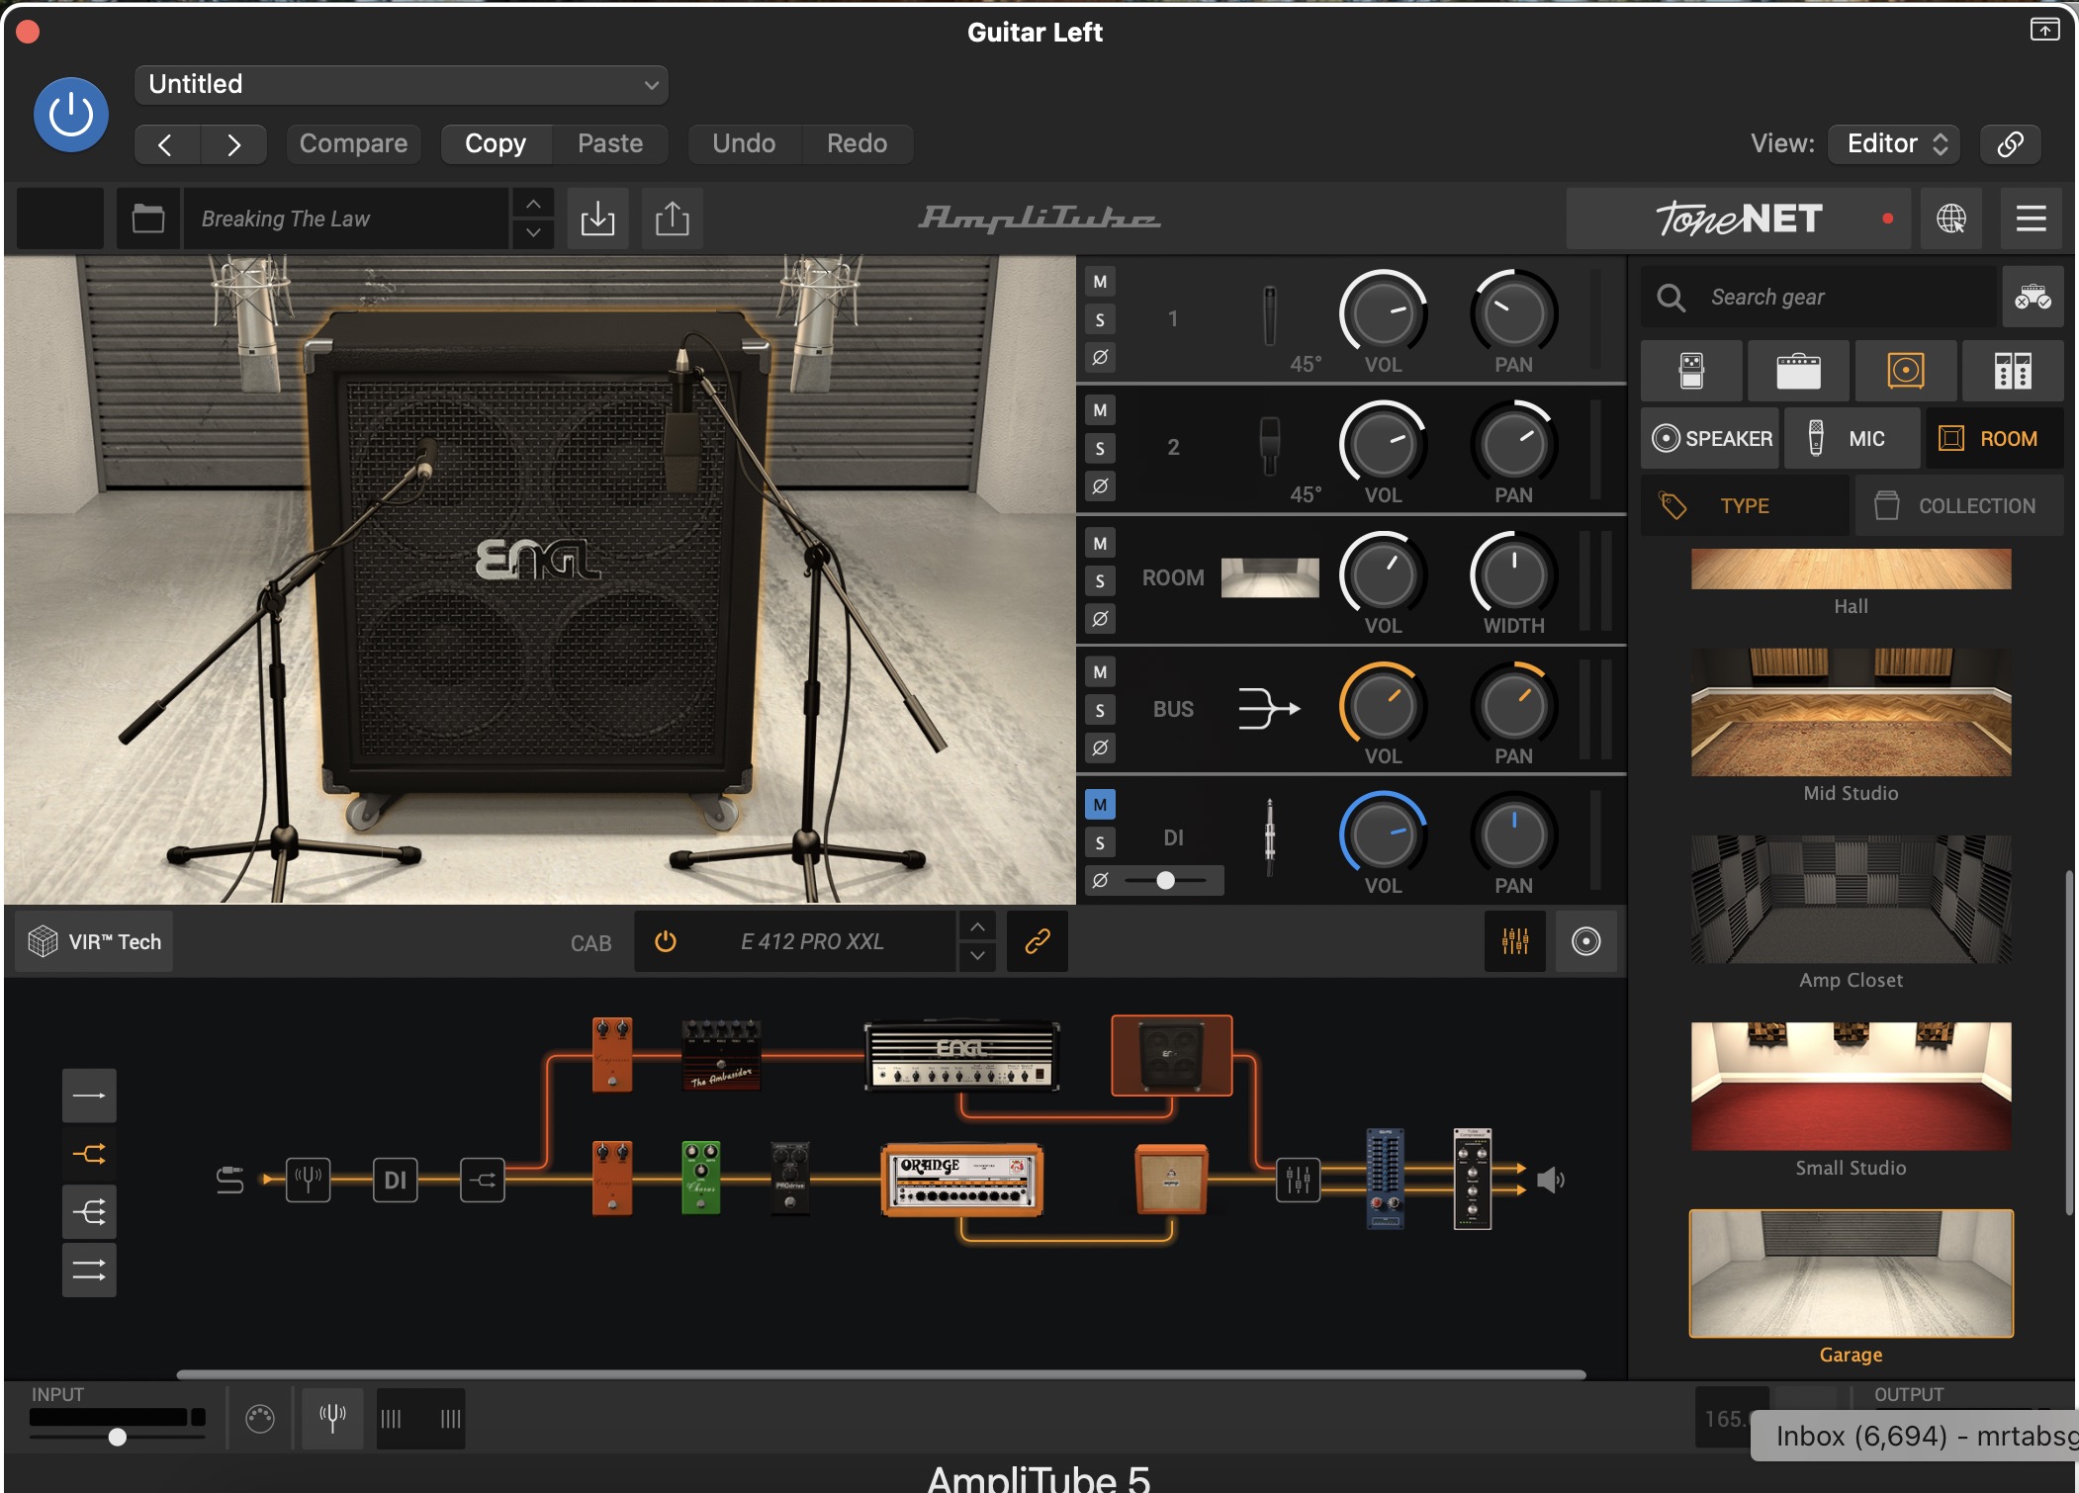Open the VIR Tech view
The width and height of the screenshot is (2079, 1493).
(x=95, y=941)
